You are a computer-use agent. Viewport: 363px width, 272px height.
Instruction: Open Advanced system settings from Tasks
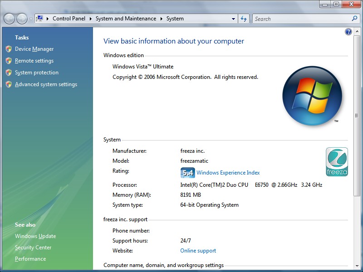coord(46,84)
